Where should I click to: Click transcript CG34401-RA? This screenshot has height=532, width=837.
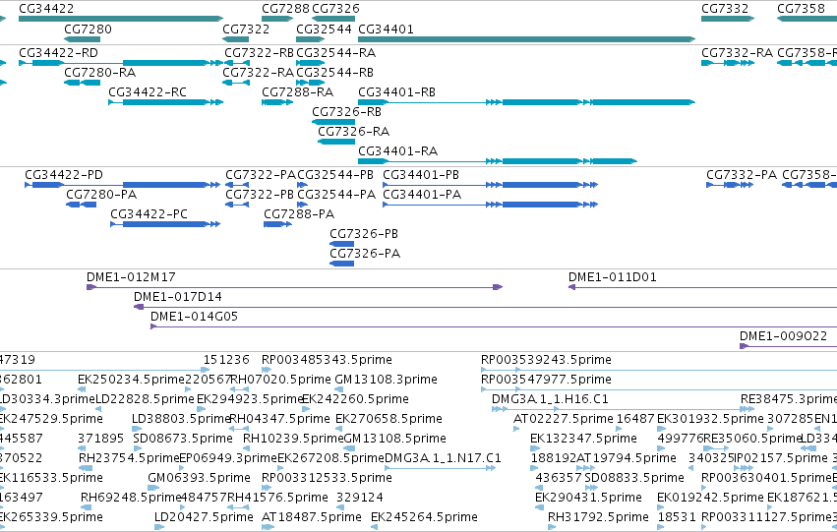coord(498,161)
